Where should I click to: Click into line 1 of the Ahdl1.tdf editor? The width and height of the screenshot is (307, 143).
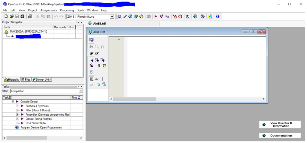pyautogui.click(x=196, y=39)
